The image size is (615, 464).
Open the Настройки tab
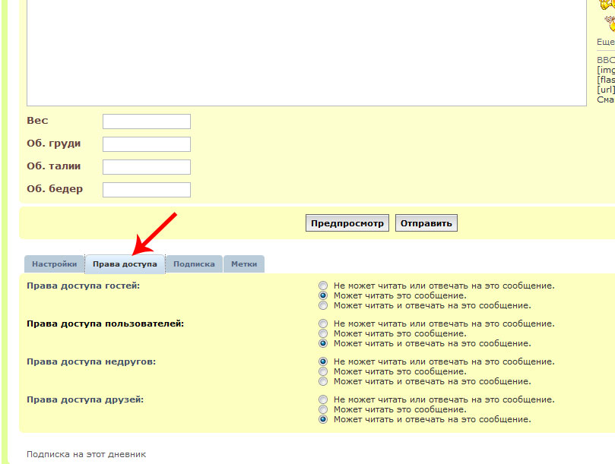click(x=54, y=264)
